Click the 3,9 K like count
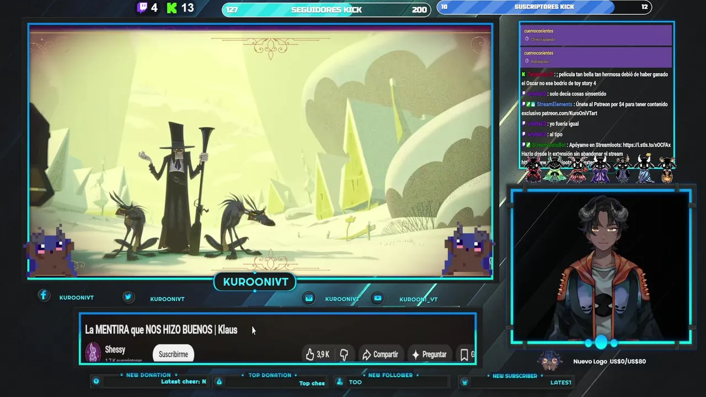Viewport: 706px width, 397px height. click(x=323, y=355)
